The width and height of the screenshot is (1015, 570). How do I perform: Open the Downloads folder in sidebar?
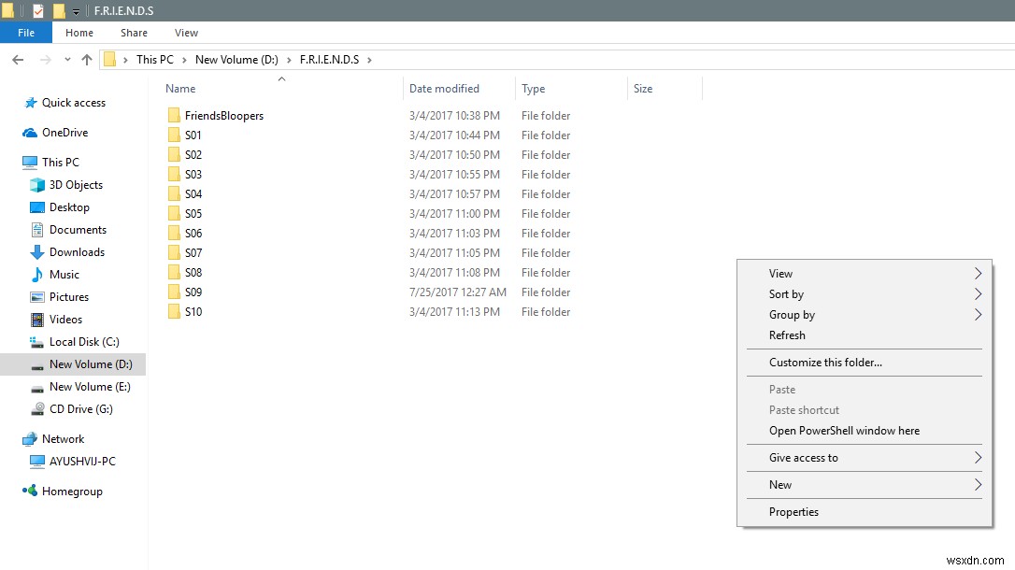[76, 251]
